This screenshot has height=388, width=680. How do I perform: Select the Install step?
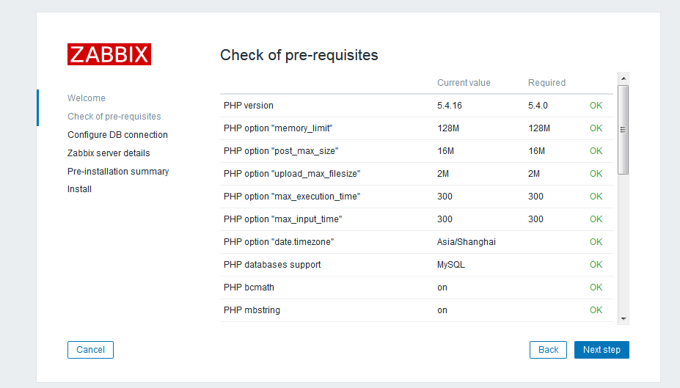79,189
